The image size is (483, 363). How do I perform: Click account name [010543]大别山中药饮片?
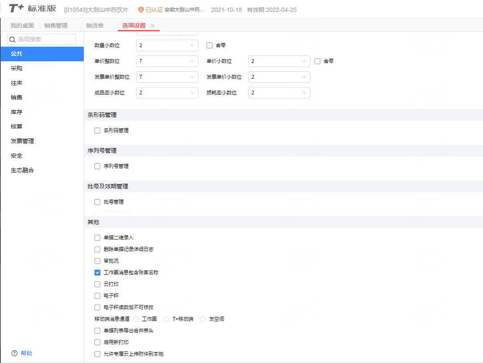tap(96, 10)
